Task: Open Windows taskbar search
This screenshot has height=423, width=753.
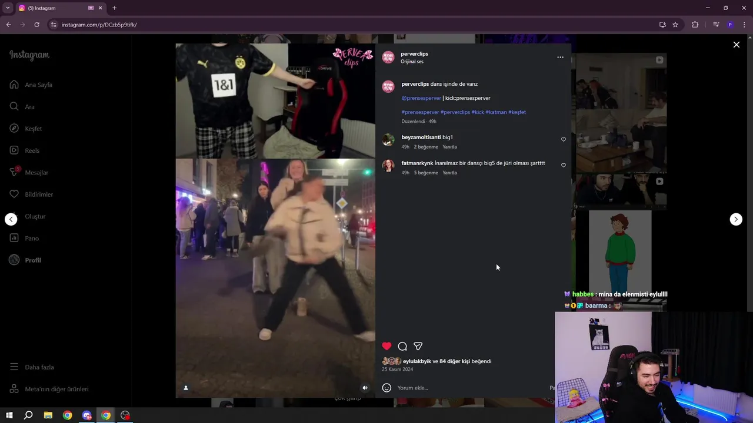Action: (x=28, y=415)
